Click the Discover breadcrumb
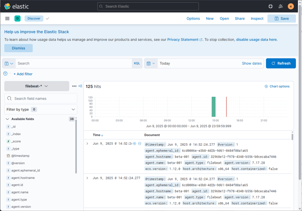This screenshot has height=211, width=302. click(34, 18)
